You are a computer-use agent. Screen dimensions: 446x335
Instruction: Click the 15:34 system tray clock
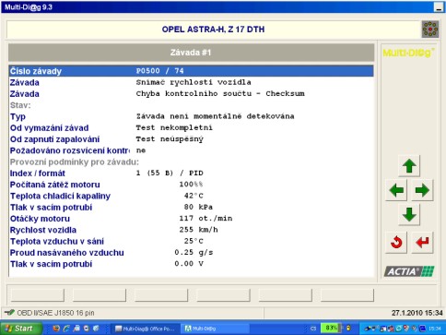(434, 329)
